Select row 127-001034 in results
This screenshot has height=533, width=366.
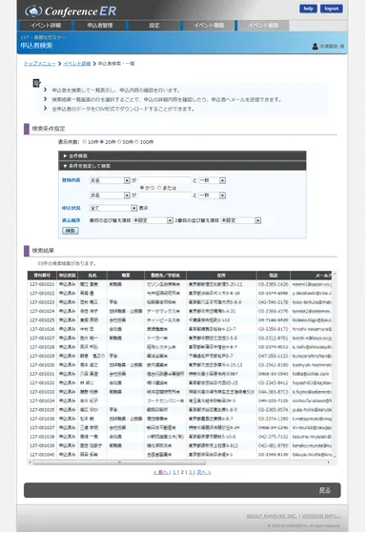click(179, 400)
